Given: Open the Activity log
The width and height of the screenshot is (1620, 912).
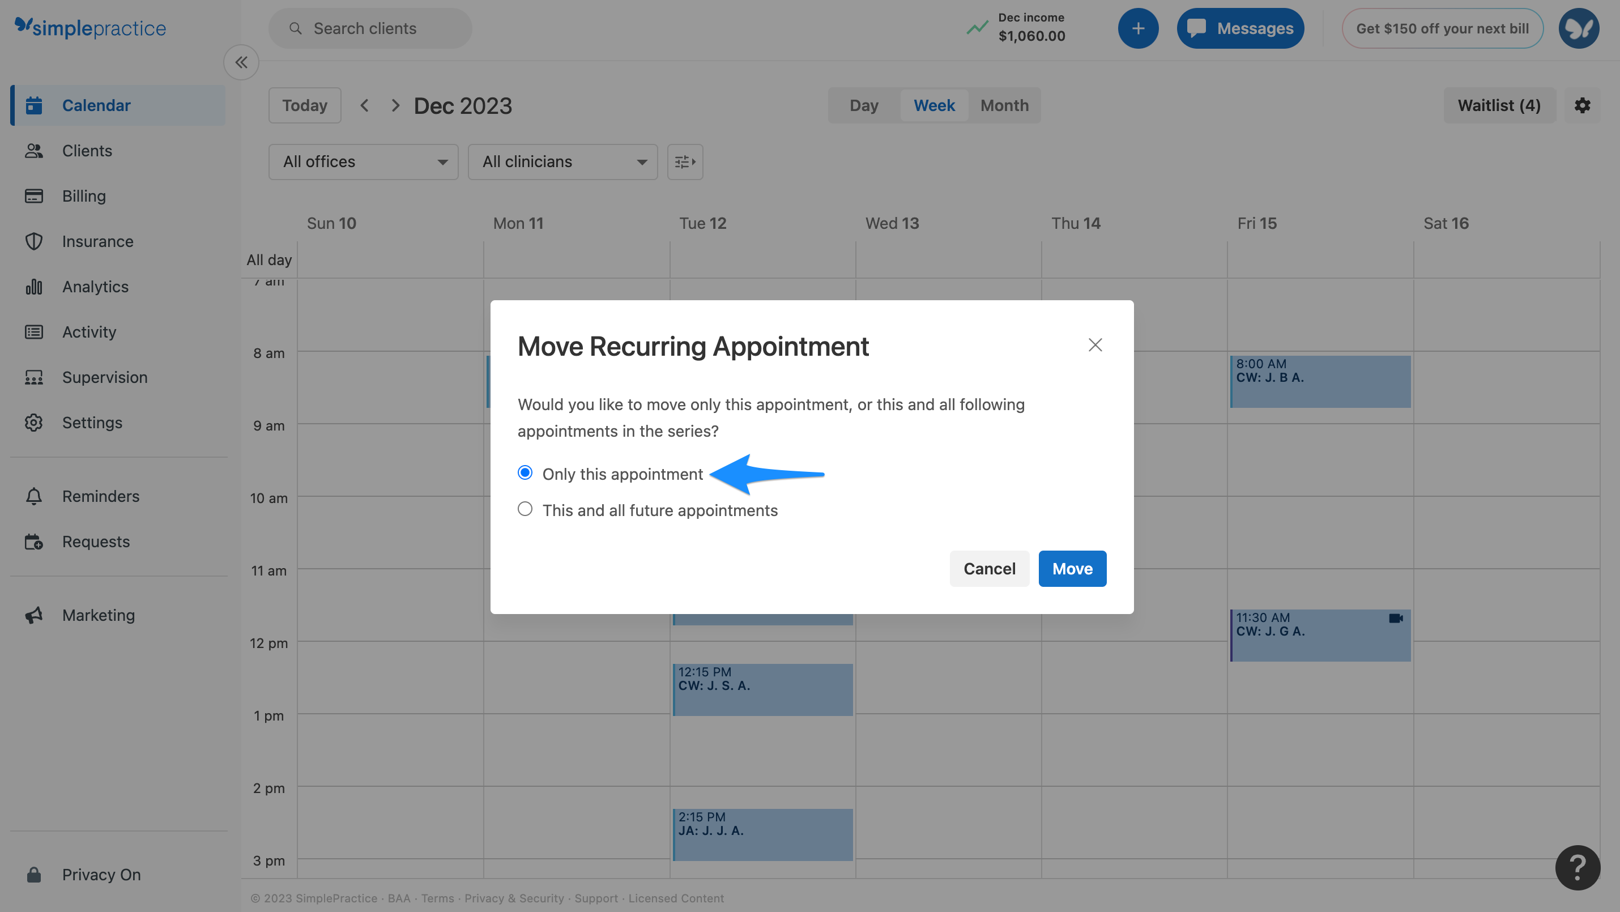Looking at the screenshot, I should coord(89,331).
